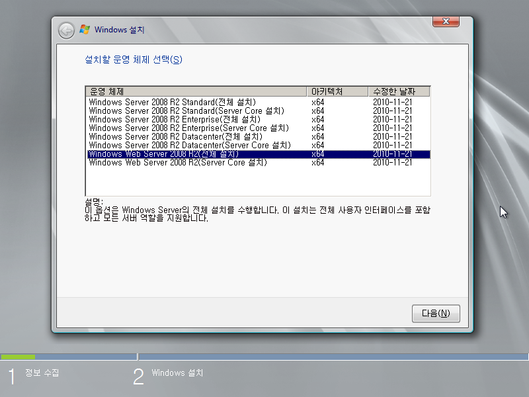Click the 설치할 운영 체제 선택(S) heading
Viewport: 529px width, 397px height.
pos(134,60)
